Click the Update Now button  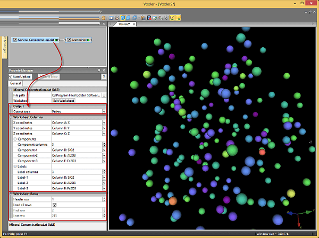click(49, 77)
